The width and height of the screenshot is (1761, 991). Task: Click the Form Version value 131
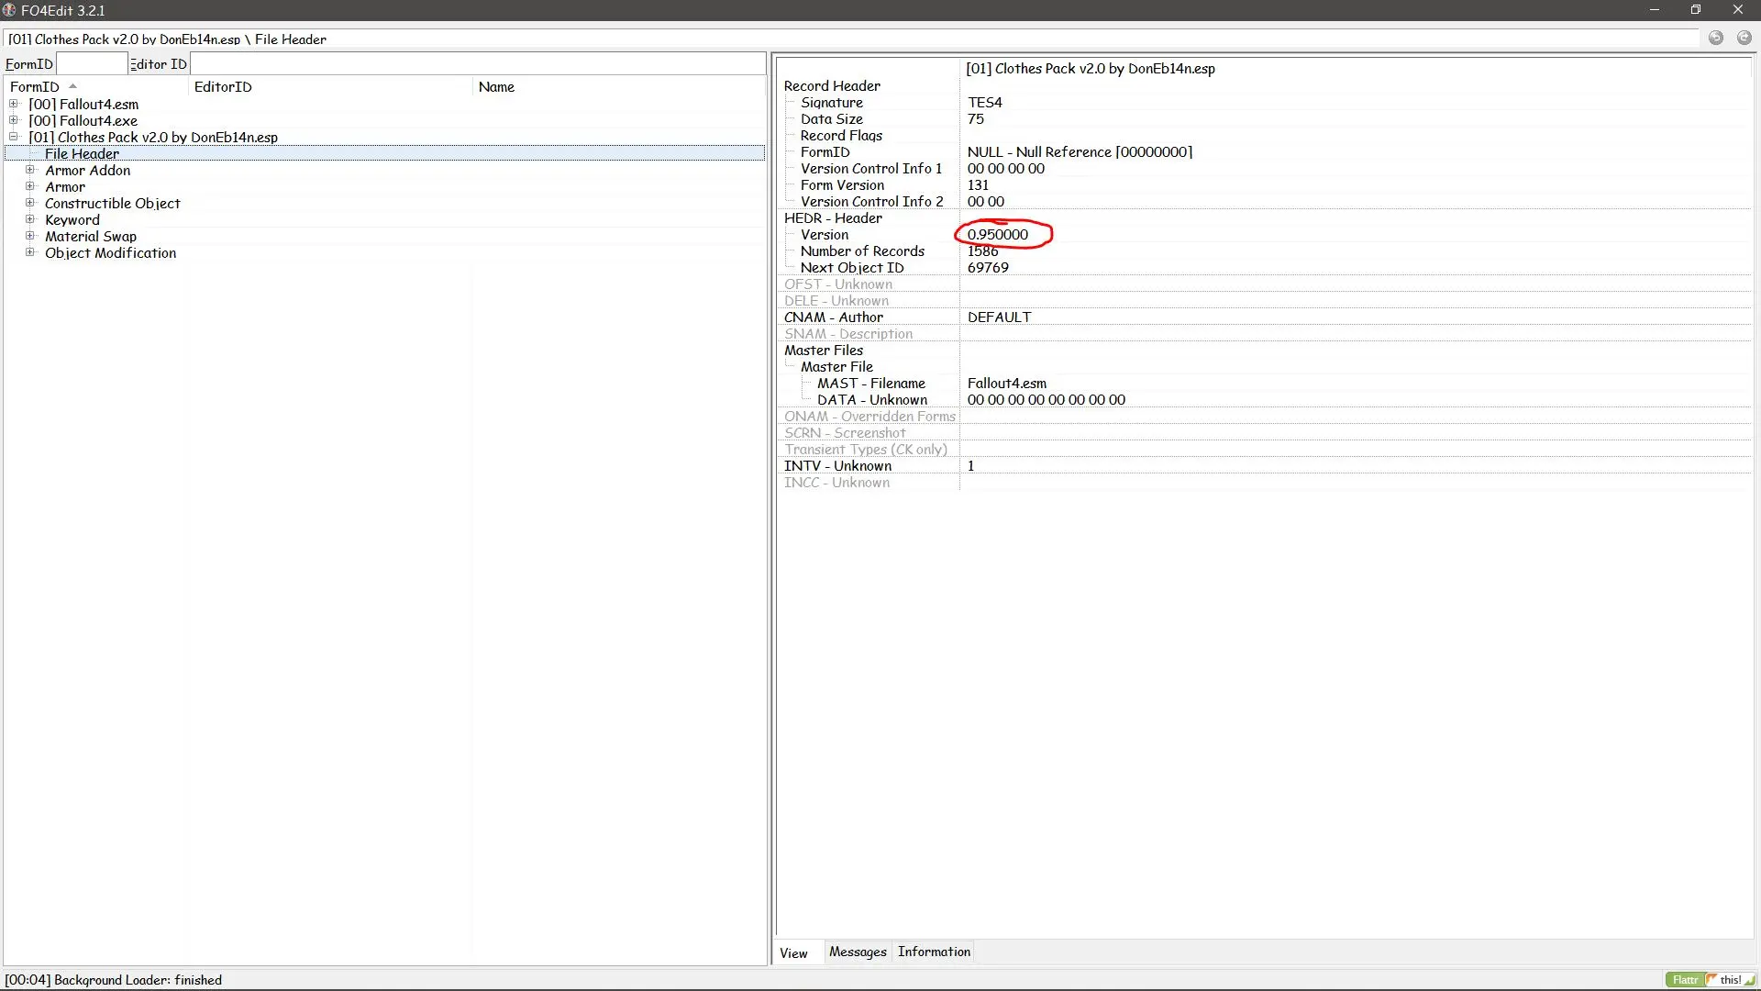[978, 184]
